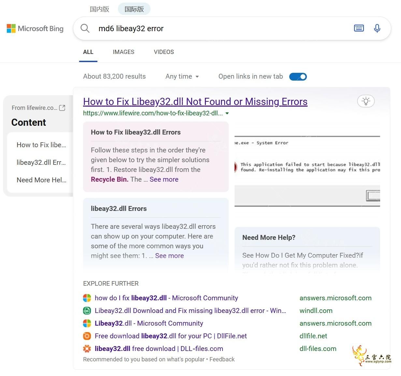Image resolution: width=401 pixels, height=376 pixels.
Task: Click Microsoft Community icon beside 'how do I fix'
Action: click(87, 298)
